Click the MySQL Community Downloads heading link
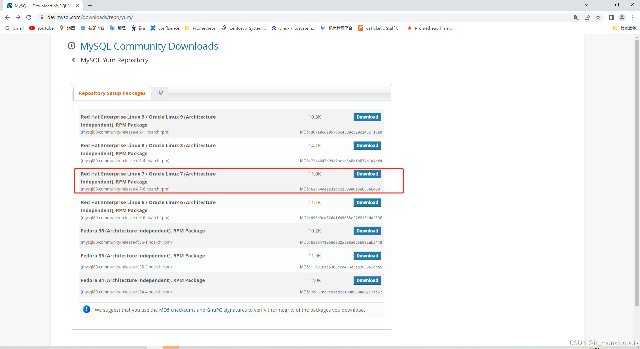Image resolution: width=640 pixels, height=349 pixels. (149, 46)
